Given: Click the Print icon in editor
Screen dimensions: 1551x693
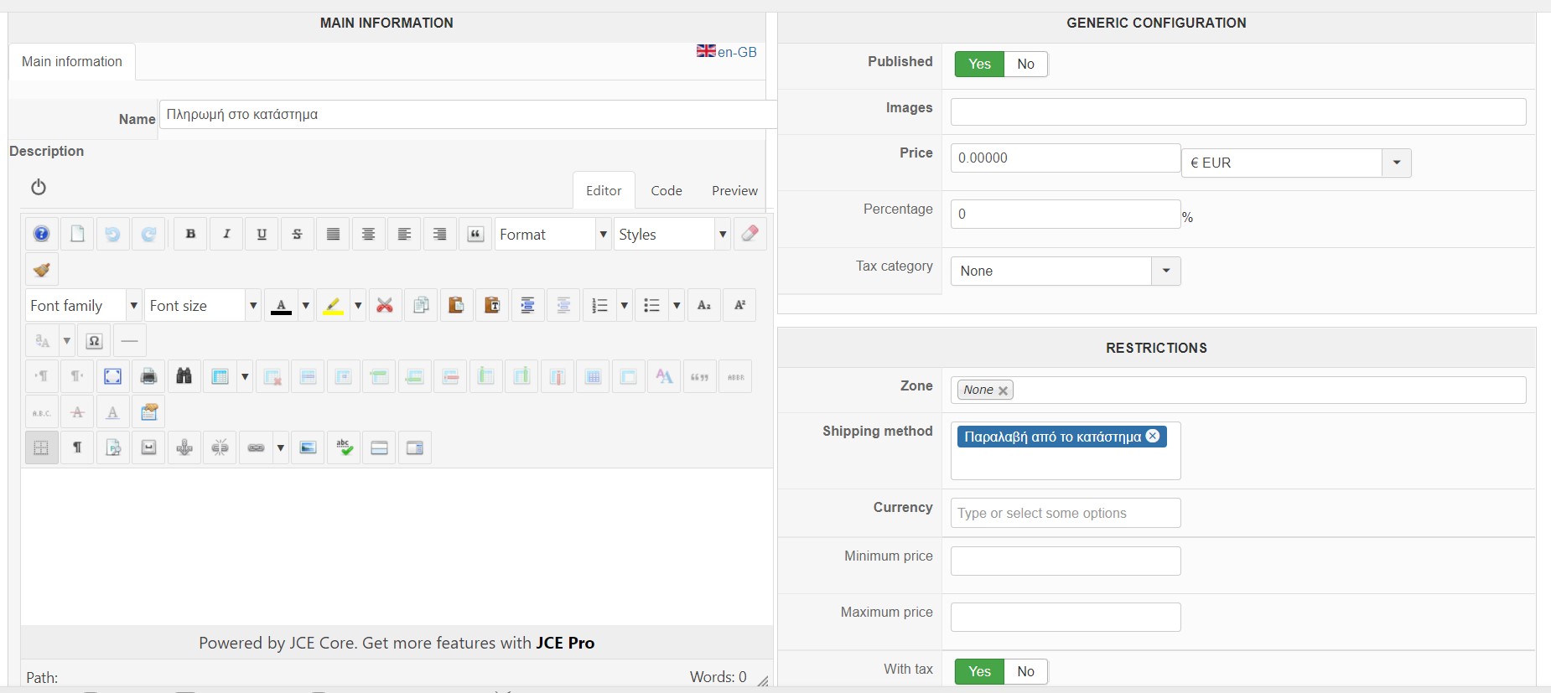Looking at the screenshot, I should (148, 377).
